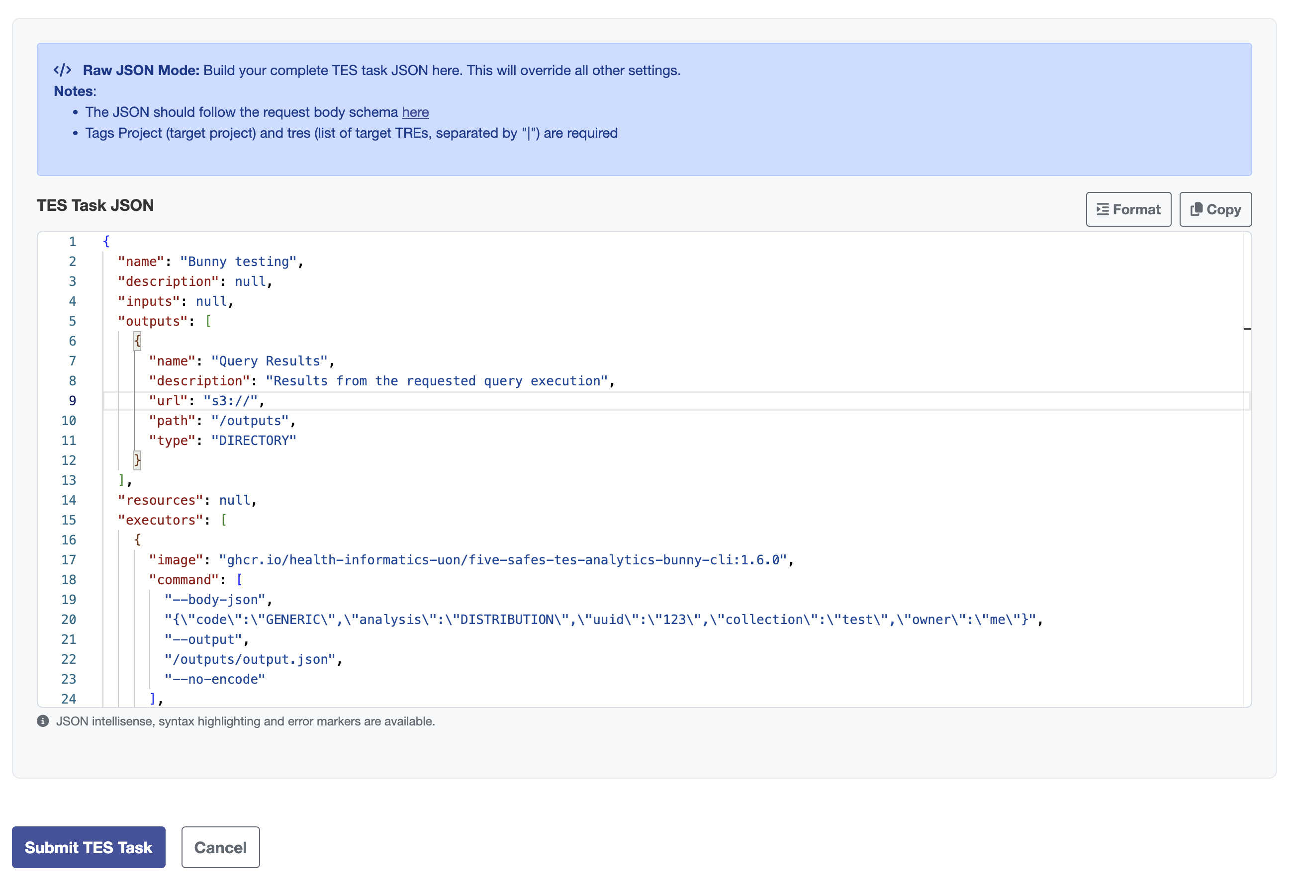The width and height of the screenshot is (1294, 894).
Task: Click the bunny-cli image string value
Action: click(502, 559)
